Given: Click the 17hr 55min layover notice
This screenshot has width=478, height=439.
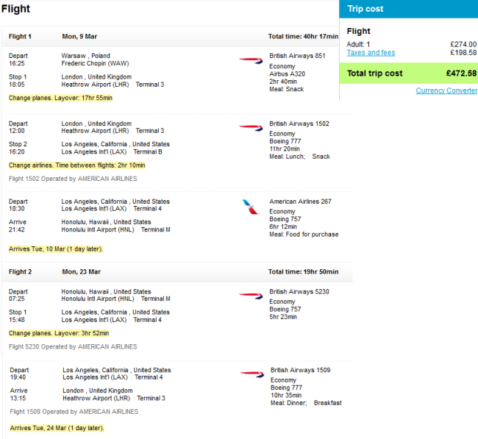Looking at the screenshot, I should click(x=60, y=98).
